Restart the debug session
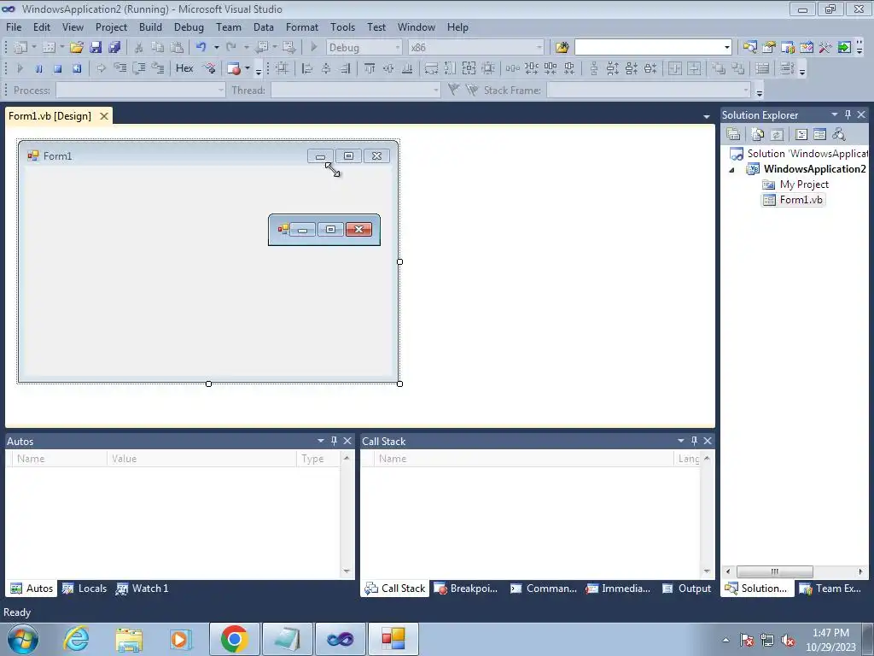Screen dimensions: 874x656 (76, 68)
